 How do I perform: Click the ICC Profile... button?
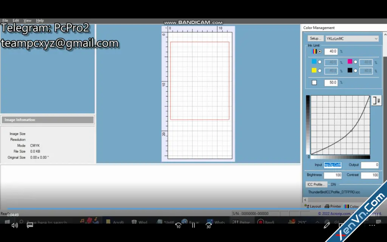click(316, 185)
